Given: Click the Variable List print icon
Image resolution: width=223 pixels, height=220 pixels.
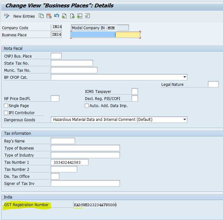Looking at the screenshot, I should [88, 16].
